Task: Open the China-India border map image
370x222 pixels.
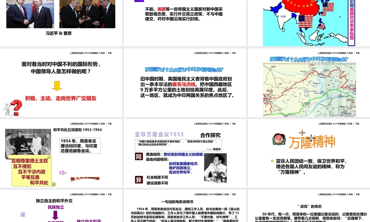Action: [x=310, y=89]
